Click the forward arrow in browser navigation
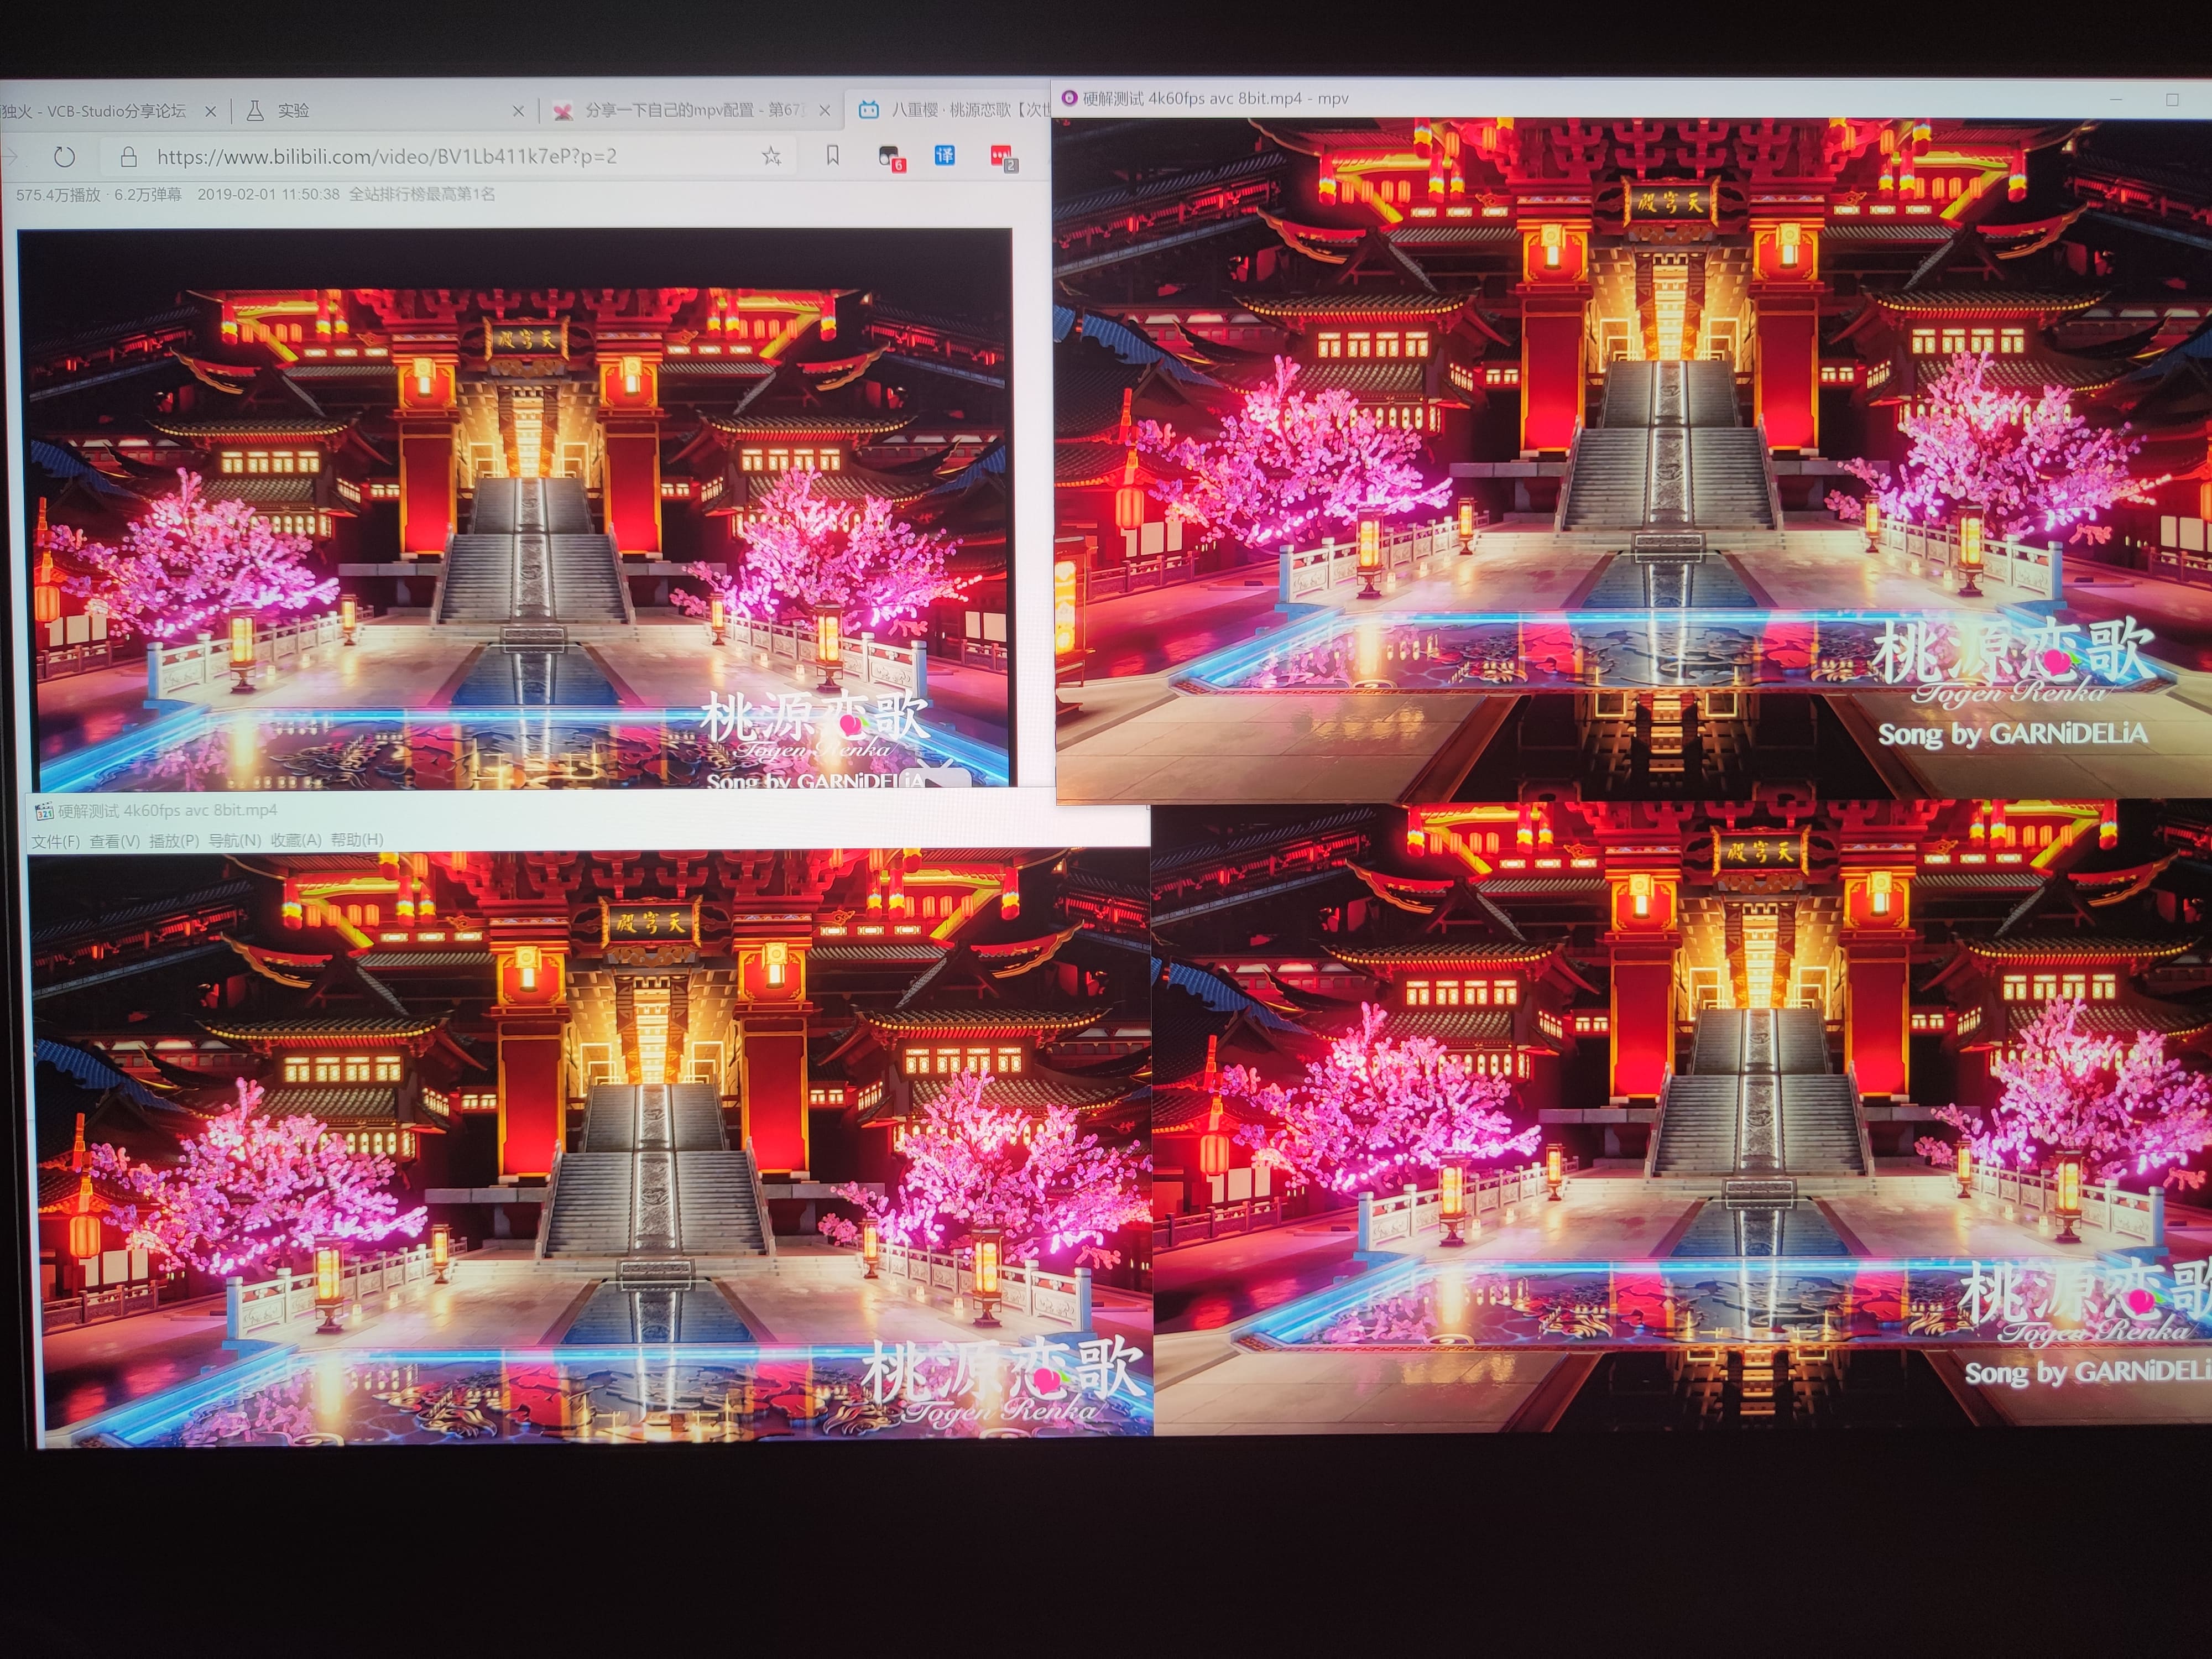Viewport: 2212px width, 1659px height. pos(9,157)
